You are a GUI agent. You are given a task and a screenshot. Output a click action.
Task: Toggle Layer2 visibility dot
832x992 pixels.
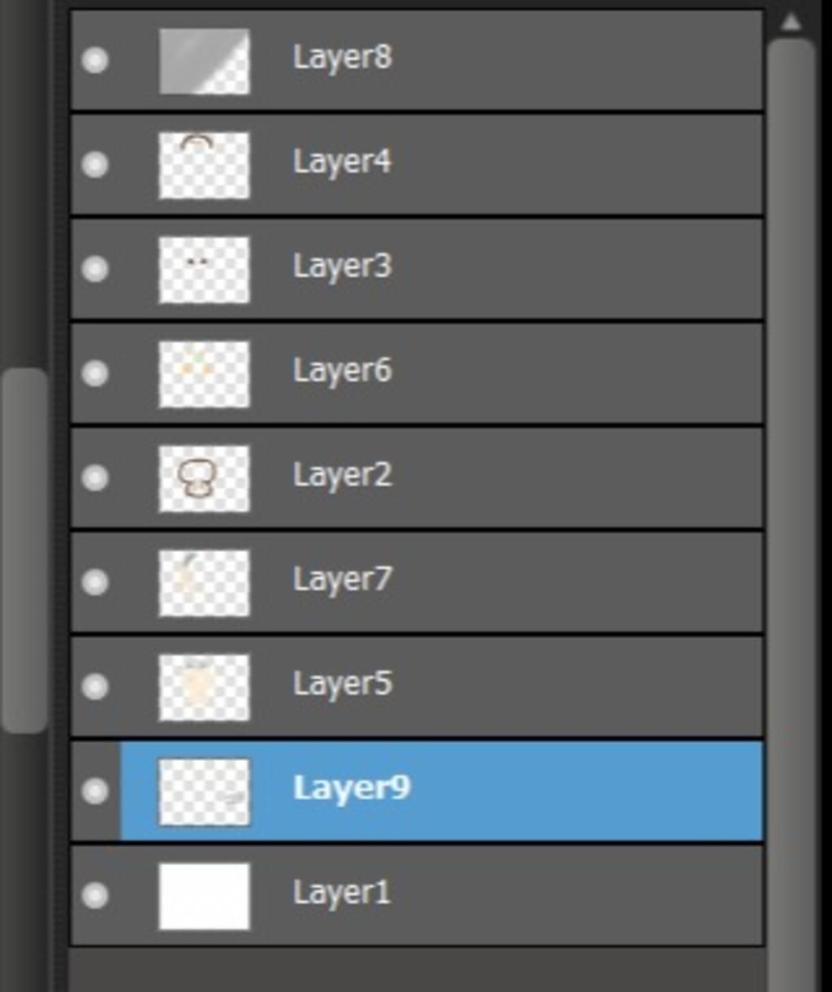pos(96,477)
